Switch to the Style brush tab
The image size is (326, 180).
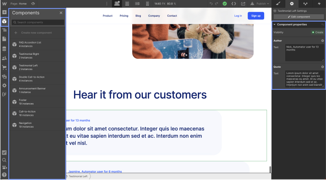[x=278, y=4]
